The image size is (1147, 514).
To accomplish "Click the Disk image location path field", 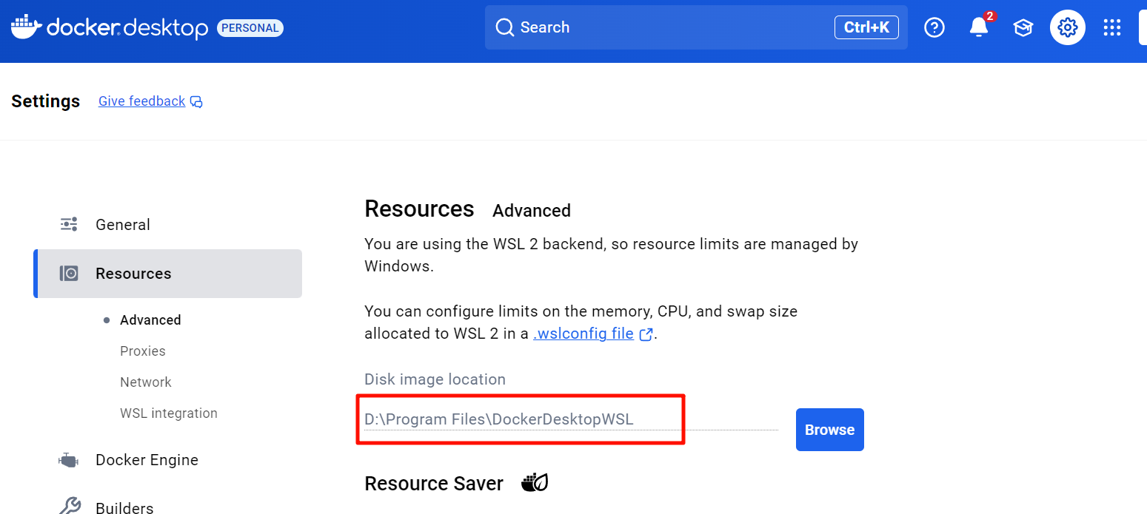I will [571, 419].
